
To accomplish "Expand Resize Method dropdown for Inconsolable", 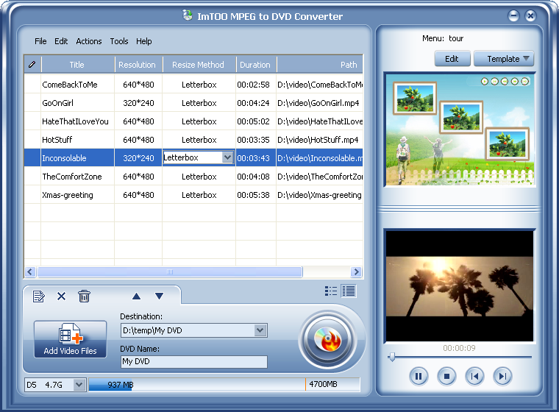I will [227, 157].
